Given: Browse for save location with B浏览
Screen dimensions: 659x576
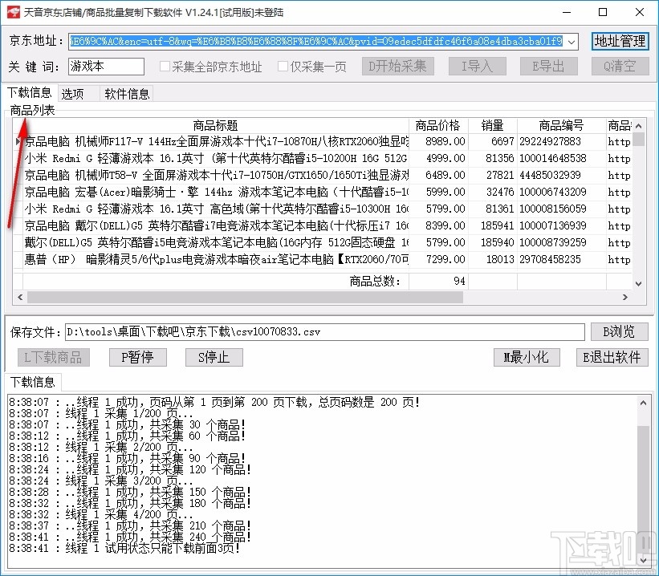Looking at the screenshot, I should pyautogui.click(x=619, y=331).
